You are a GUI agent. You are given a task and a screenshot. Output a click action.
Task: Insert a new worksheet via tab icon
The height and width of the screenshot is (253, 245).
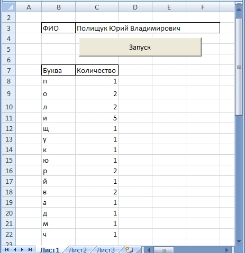click(x=129, y=250)
